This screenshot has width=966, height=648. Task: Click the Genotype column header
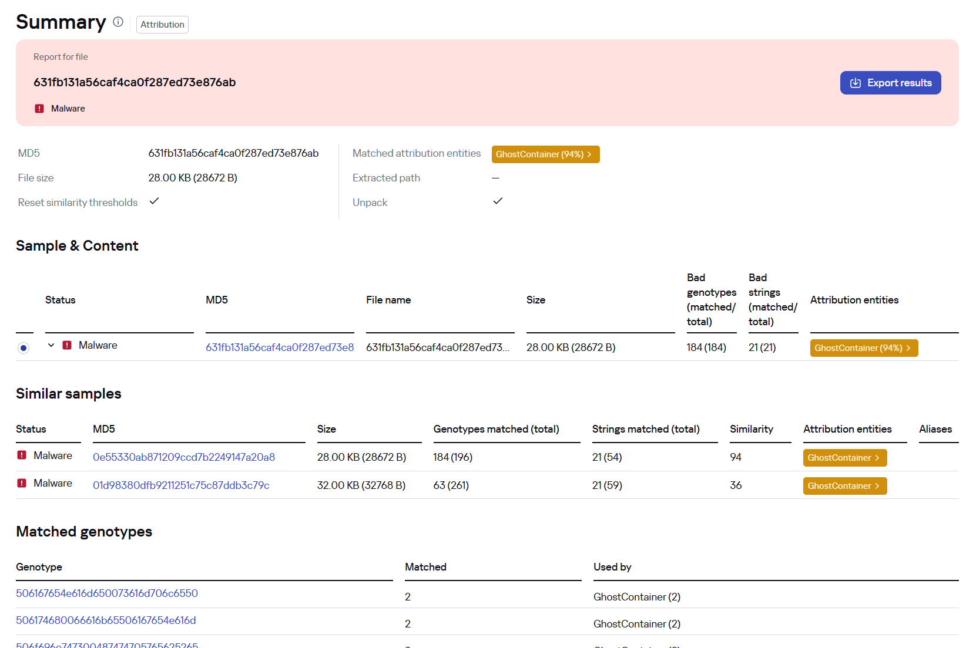(39, 567)
